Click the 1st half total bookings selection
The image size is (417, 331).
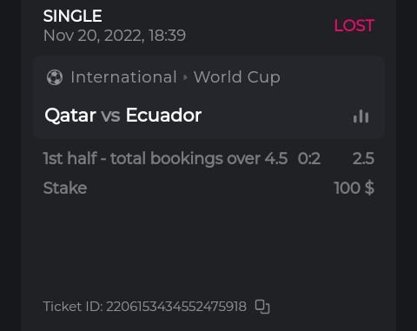coord(165,159)
